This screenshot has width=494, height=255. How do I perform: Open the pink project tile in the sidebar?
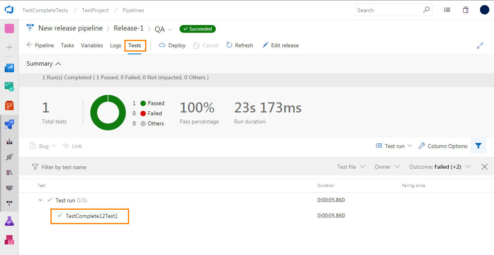pos(9,29)
